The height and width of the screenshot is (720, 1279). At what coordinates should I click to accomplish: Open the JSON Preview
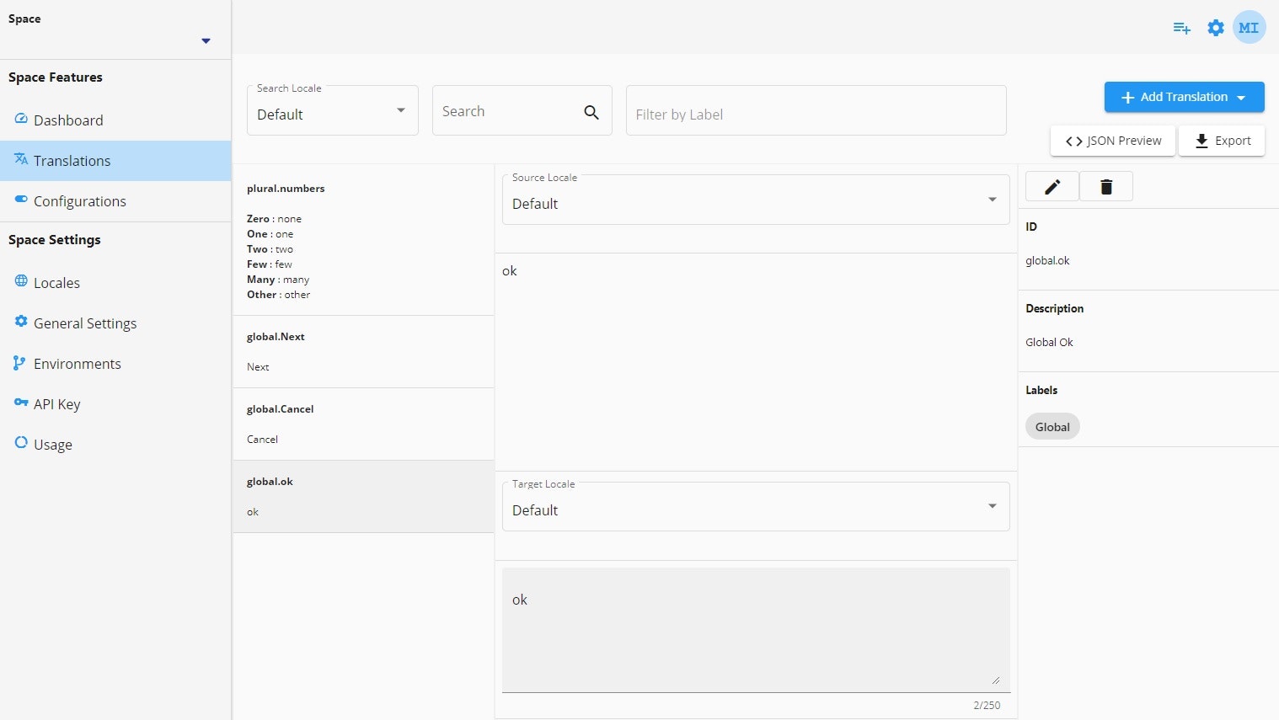(1113, 141)
